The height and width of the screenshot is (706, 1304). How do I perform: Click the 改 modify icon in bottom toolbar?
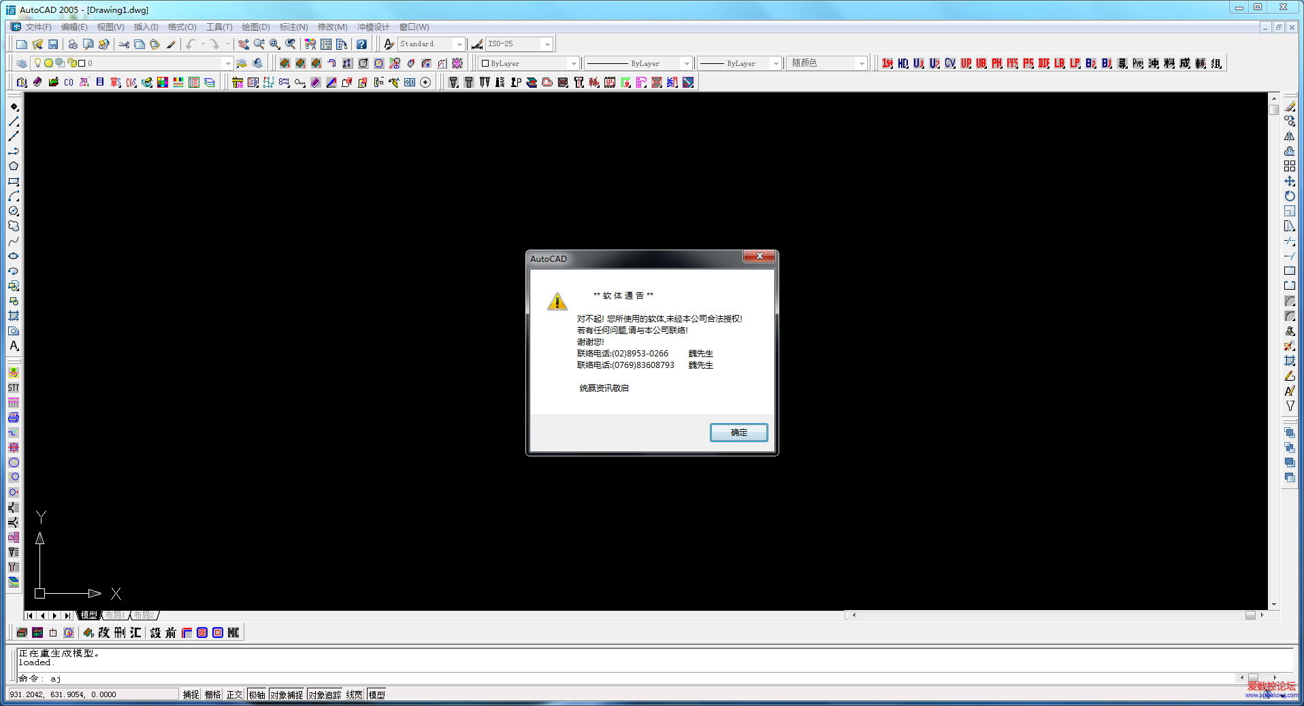(x=104, y=633)
